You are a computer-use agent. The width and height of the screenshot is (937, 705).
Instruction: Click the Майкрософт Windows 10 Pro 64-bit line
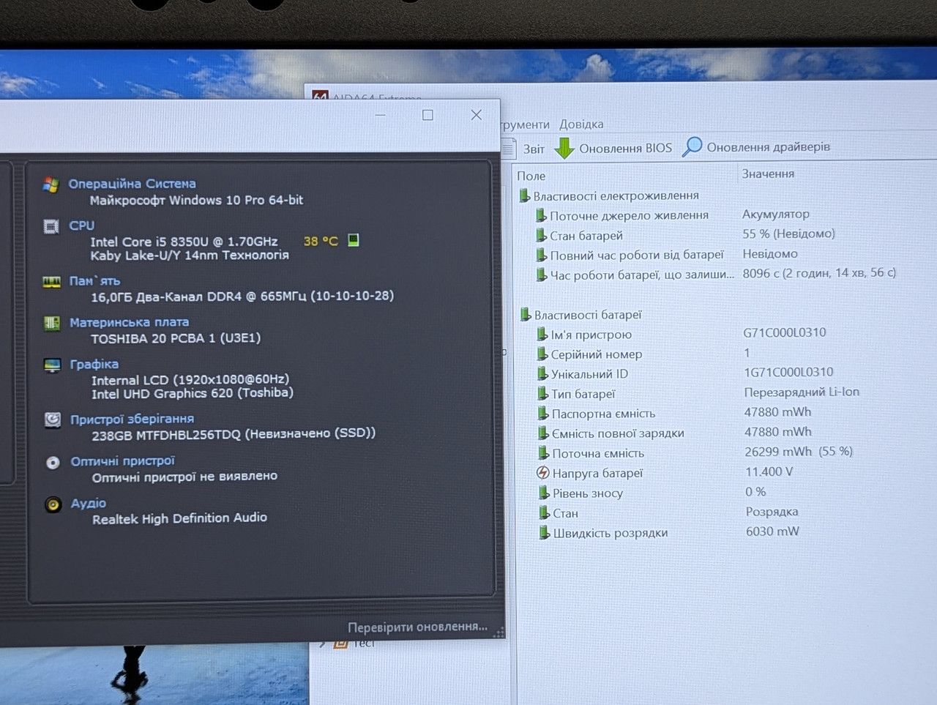(196, 200)
